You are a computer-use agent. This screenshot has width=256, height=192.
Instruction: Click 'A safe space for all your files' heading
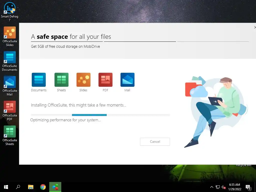71,36
